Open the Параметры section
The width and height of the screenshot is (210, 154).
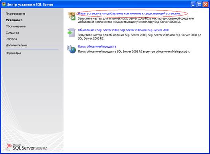click(x=14, y=53)
